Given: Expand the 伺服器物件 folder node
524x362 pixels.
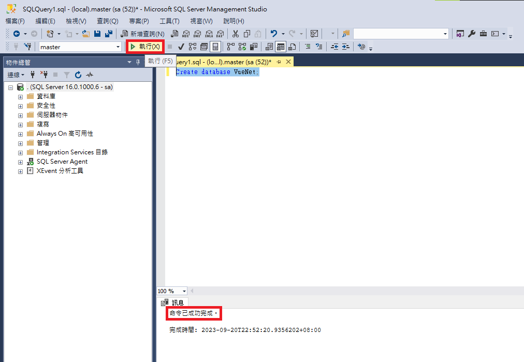Looking at the screenshot, I should click(20, 115).
